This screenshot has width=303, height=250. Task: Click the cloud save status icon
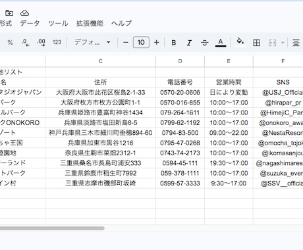tap(24, 13)
